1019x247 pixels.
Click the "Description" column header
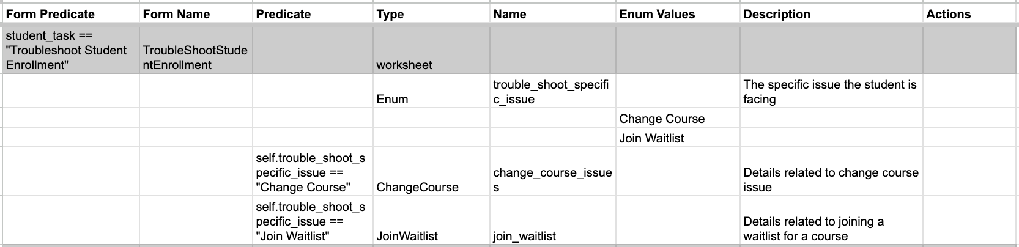(x=777, y=14)
